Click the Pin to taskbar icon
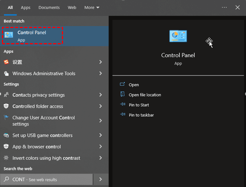The width and height of the screenshot is (246, 187). (123, 115)
